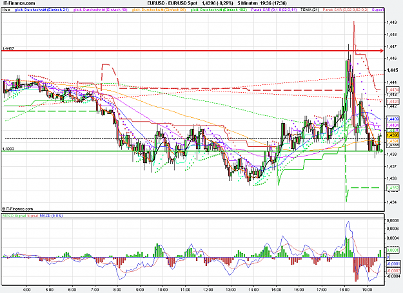
Task: Click the 'TEMA (21)' legend label
Action: tap(310, 10)
